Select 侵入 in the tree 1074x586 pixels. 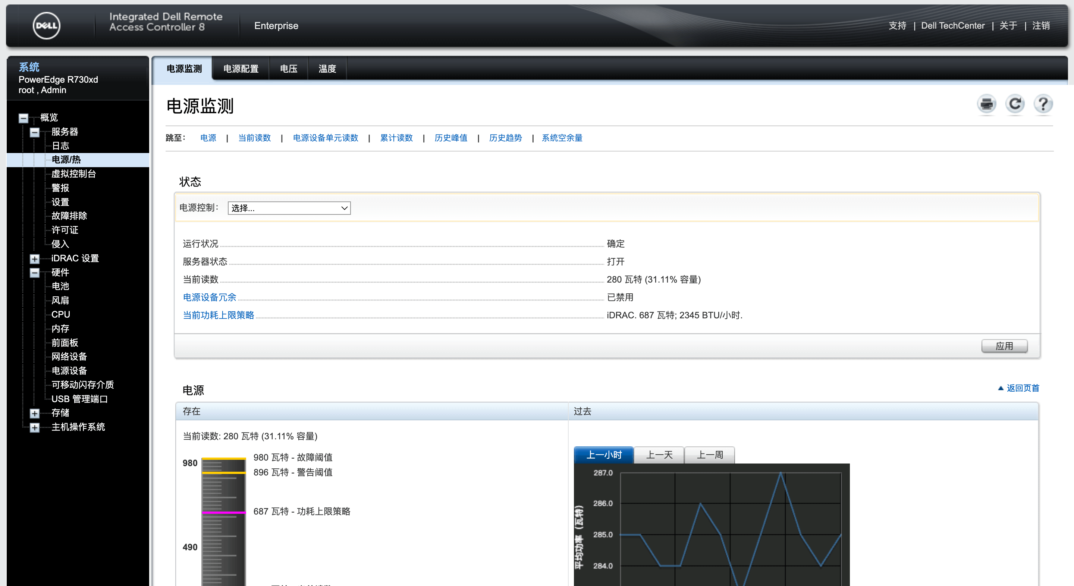tap(60, 244)
